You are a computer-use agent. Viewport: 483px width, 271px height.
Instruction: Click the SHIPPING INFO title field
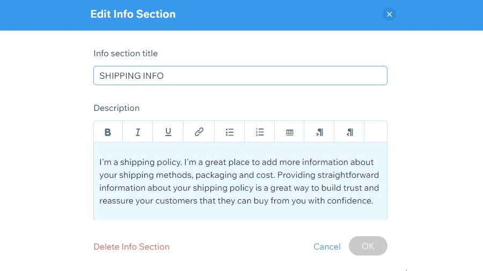240,76
